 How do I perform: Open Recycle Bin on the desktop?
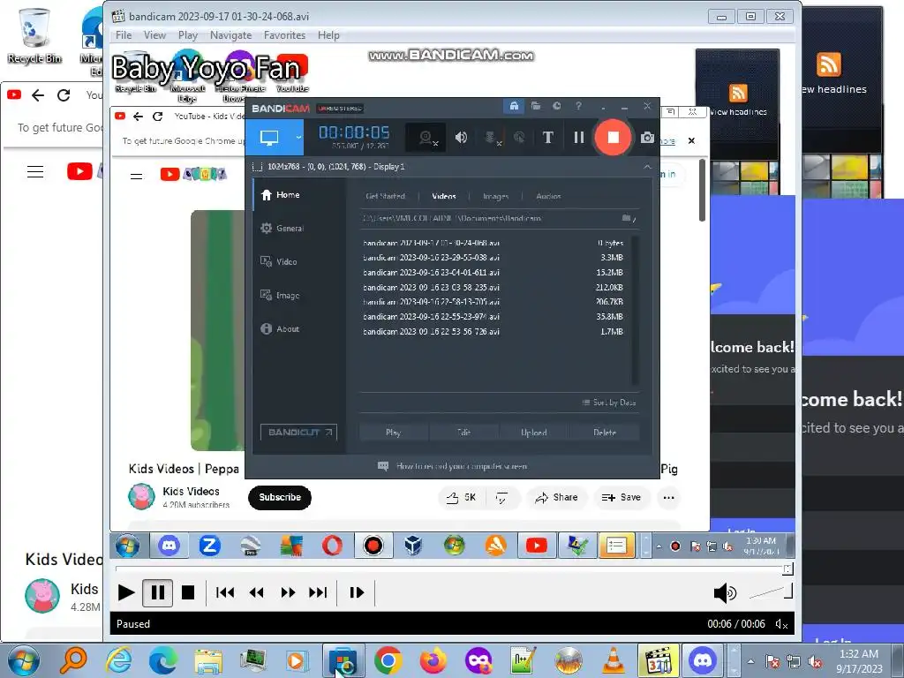[34, 36]
